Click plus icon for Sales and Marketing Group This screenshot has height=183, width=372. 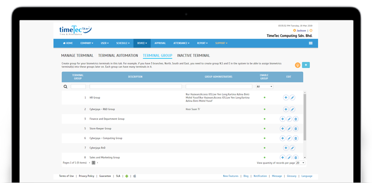tap(283, 158)
